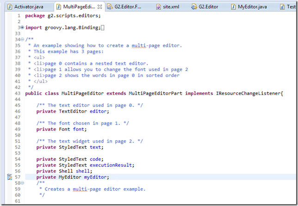The width and height of the screenshot is (298, 206).
Task: Click the file icon on MultiPageEditor tab
Action: click(57, 6)
